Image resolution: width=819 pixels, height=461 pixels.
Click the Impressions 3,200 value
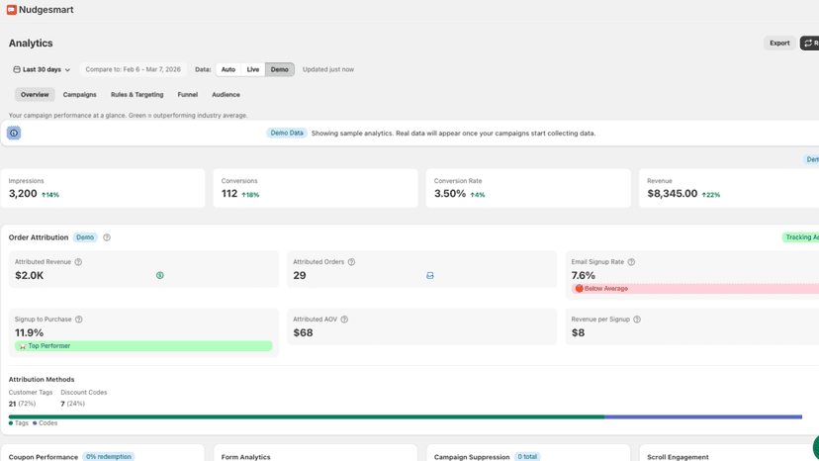pos(23,193)
